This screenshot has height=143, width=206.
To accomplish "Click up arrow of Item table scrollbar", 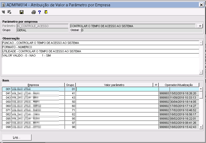I will (201, 89).
